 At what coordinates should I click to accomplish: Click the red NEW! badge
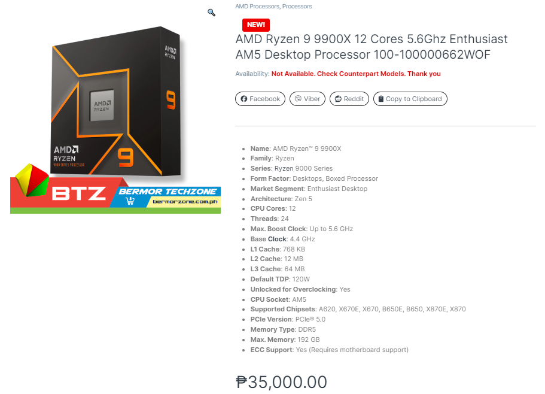click(256, 25)
